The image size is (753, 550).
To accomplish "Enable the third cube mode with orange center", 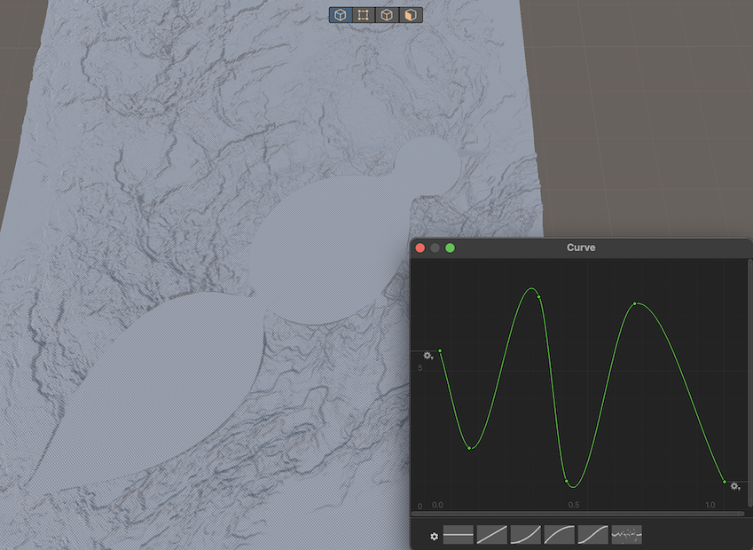I will tap(387, 15).
